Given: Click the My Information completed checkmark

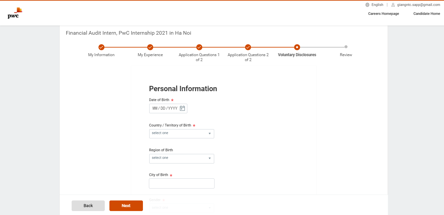Looking at the screenshot, I should tap(101, 47).
